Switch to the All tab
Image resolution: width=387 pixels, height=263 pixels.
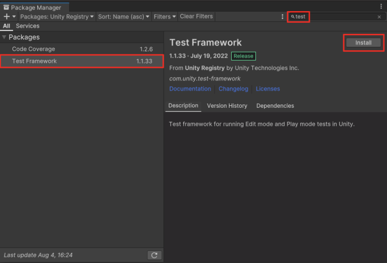[x=7, y=26]
